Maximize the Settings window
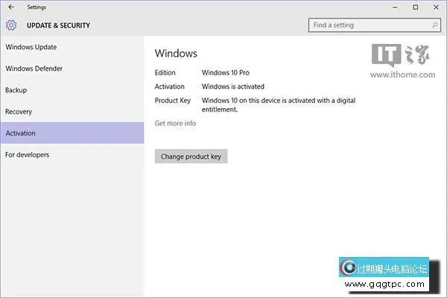Viewport: 447px width, 298px height. [414, 7]
